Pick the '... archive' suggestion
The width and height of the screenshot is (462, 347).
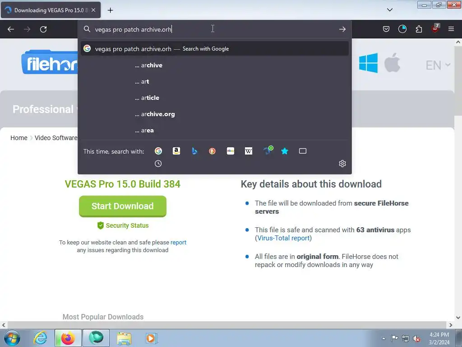click(214, 65)
